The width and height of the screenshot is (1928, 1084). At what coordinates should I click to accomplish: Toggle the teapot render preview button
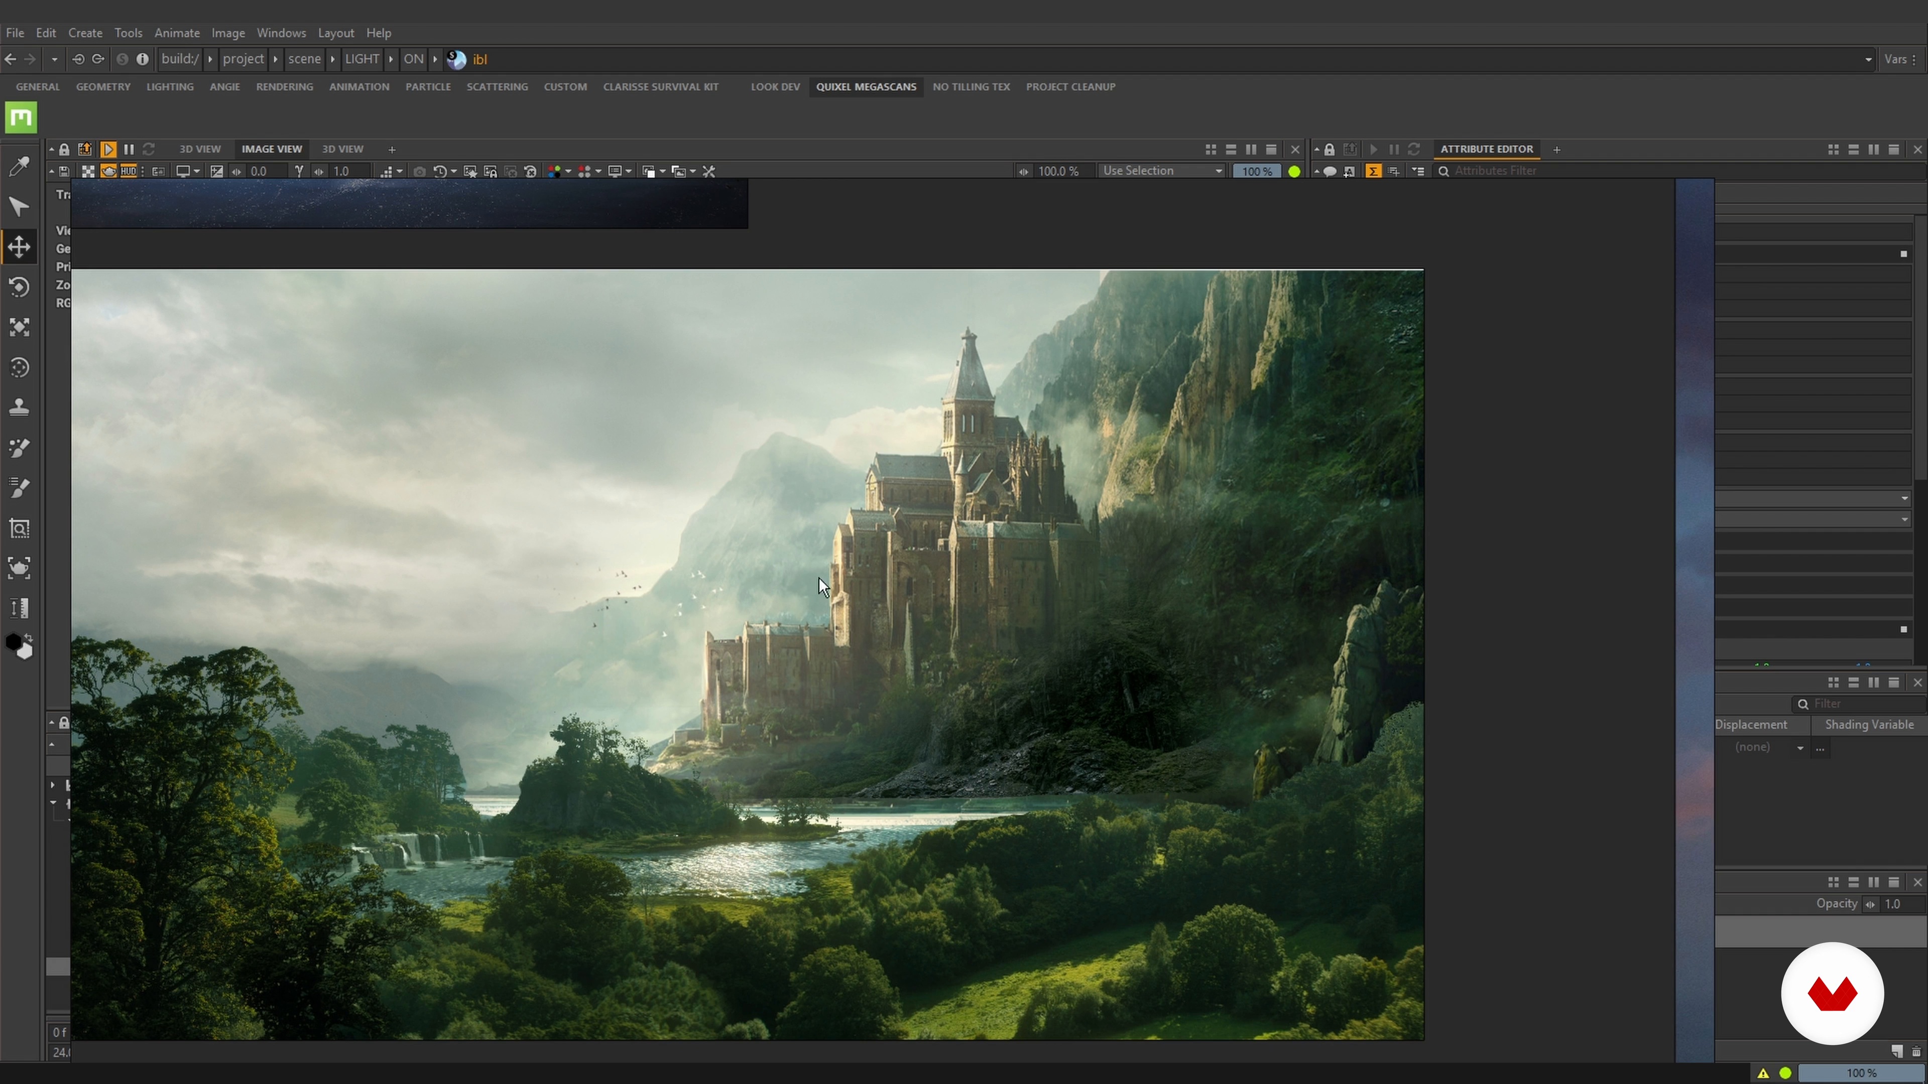click(108, 171)
